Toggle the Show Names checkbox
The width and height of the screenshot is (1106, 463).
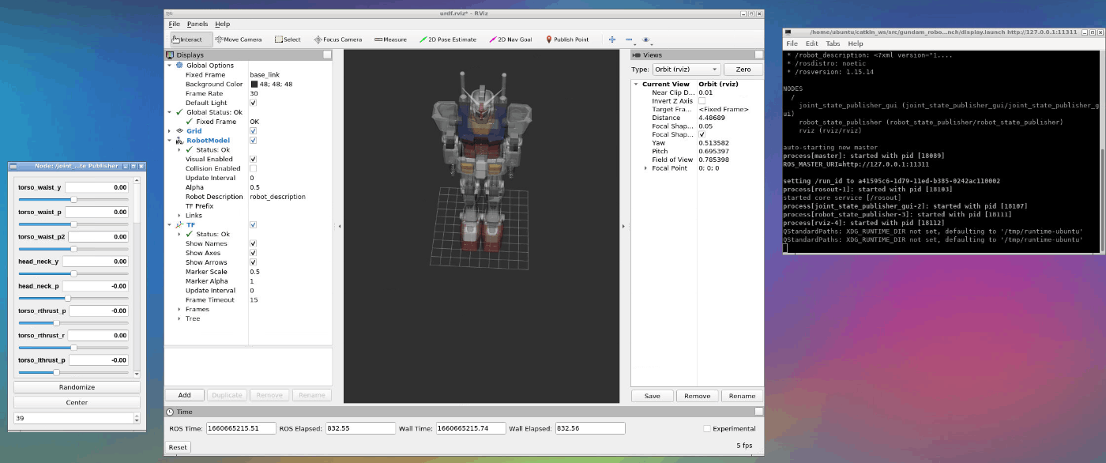point(254,244)
